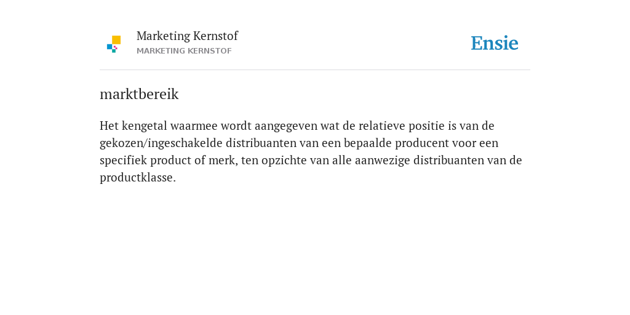The height and width of the screenshot is (315, 630).
Task: Click the yellow square in the logo
Action: point(116,40)
